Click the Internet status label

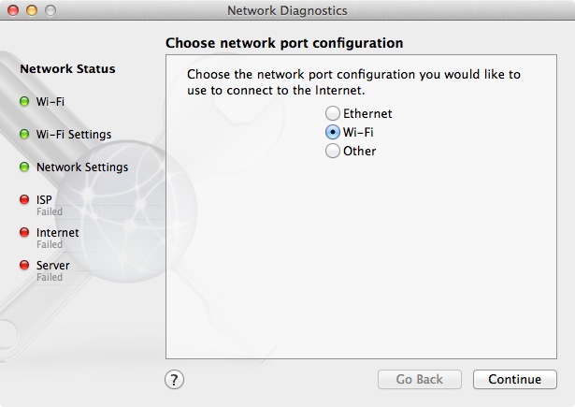point(57,232)
